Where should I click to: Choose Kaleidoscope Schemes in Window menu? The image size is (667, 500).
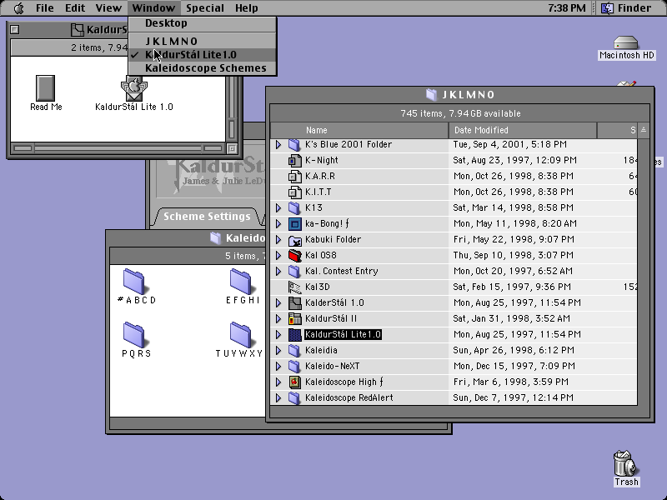pos(203,68)
